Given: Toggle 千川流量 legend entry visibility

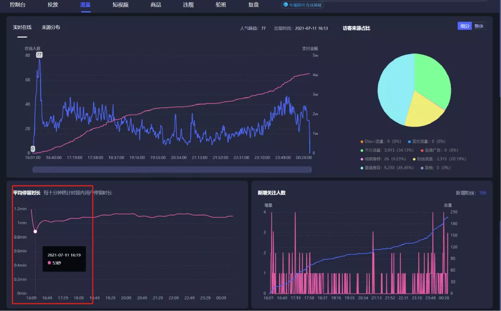Looking at the screenshot, I should 387,150.
